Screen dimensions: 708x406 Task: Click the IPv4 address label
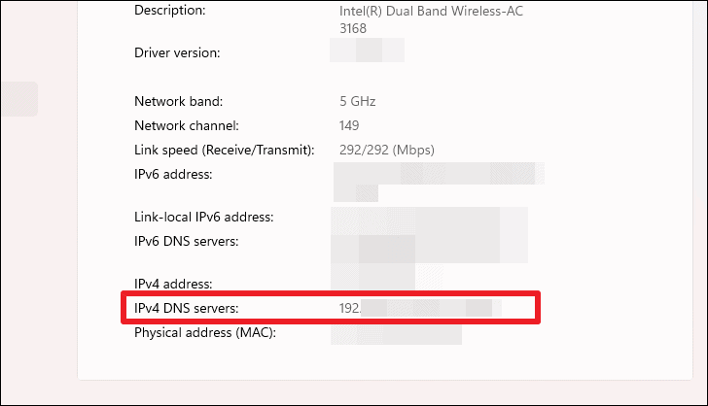(x=173, y=284)
